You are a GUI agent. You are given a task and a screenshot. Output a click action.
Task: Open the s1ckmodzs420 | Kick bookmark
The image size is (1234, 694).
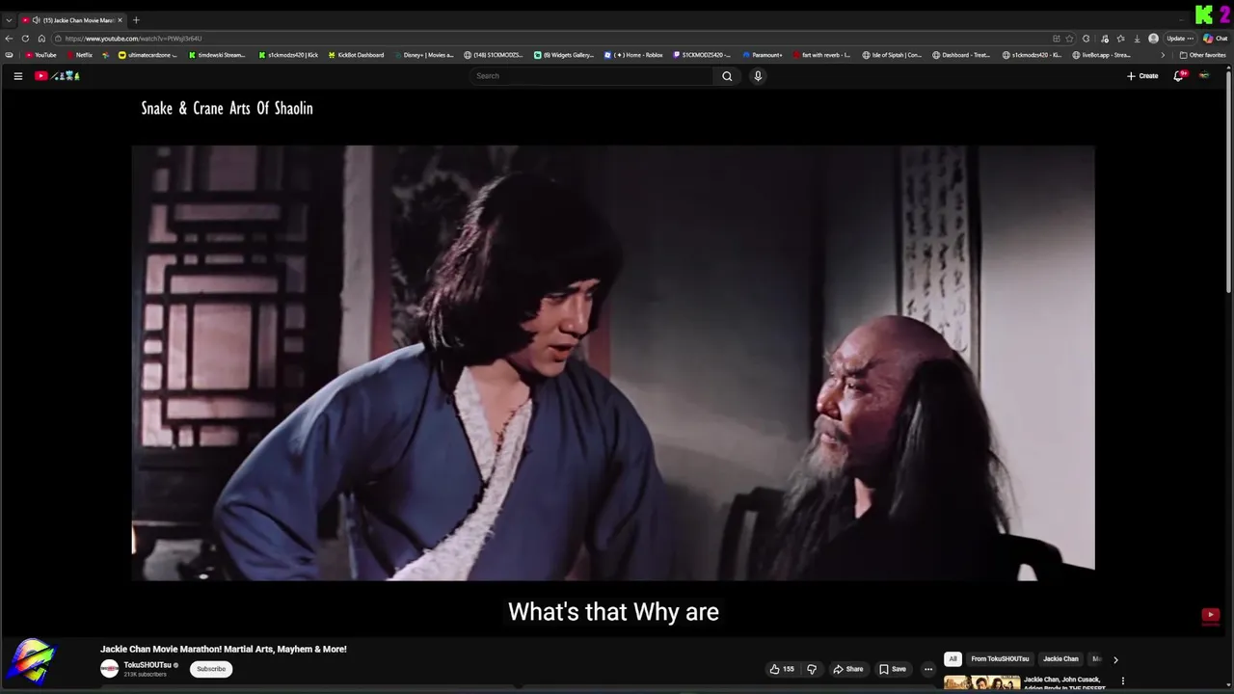[x=288, y=55]
